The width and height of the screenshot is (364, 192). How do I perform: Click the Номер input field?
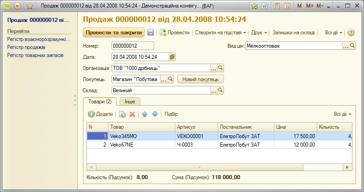[x=133, y=46]
